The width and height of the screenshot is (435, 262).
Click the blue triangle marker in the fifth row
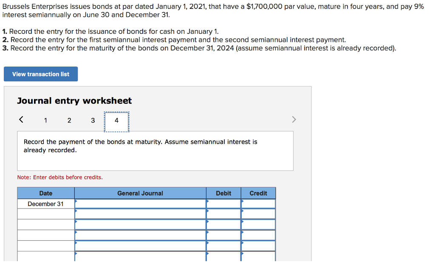76,244
